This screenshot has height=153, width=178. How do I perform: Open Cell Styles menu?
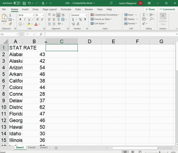coord(98,23)
